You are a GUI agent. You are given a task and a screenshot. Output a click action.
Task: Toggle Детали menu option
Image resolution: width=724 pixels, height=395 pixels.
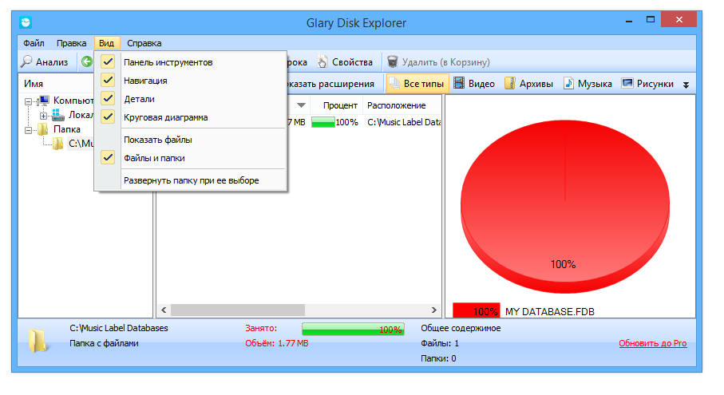coord(190,99)
